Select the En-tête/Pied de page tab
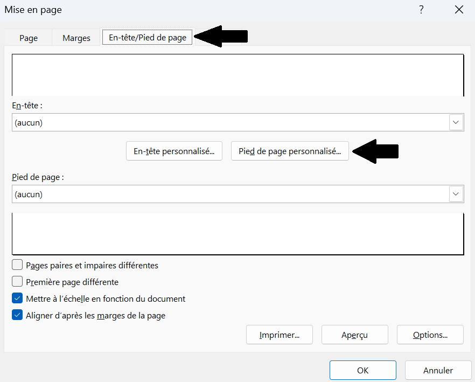This screenshot has height=382, width=475. coord(148,37)
